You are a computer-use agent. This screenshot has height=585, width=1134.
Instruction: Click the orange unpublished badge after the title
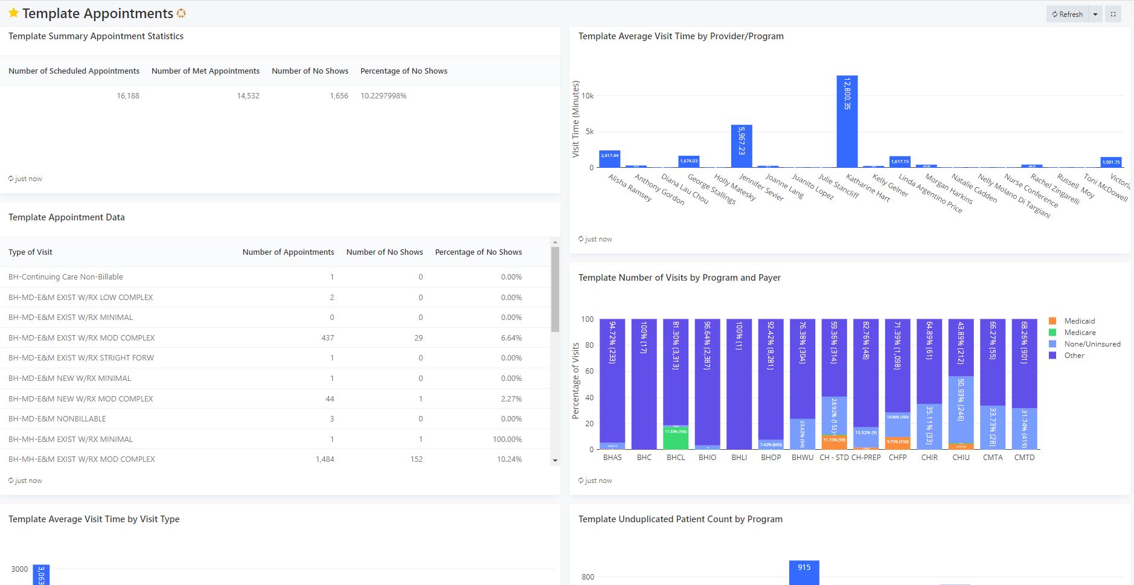[181, 13]
